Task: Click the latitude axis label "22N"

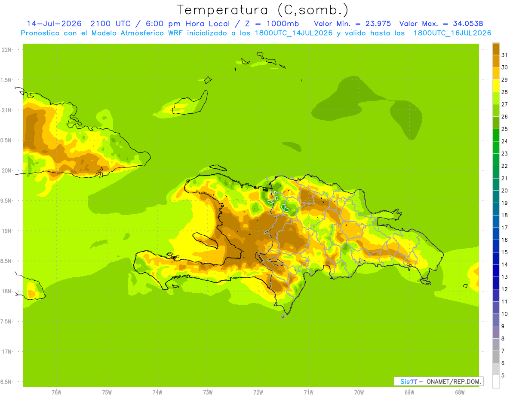Action: point(6,49)
